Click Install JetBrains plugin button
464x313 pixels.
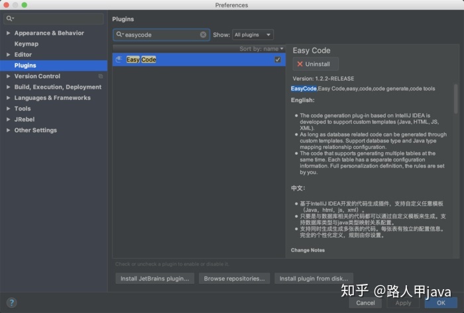tap(154, 279)
